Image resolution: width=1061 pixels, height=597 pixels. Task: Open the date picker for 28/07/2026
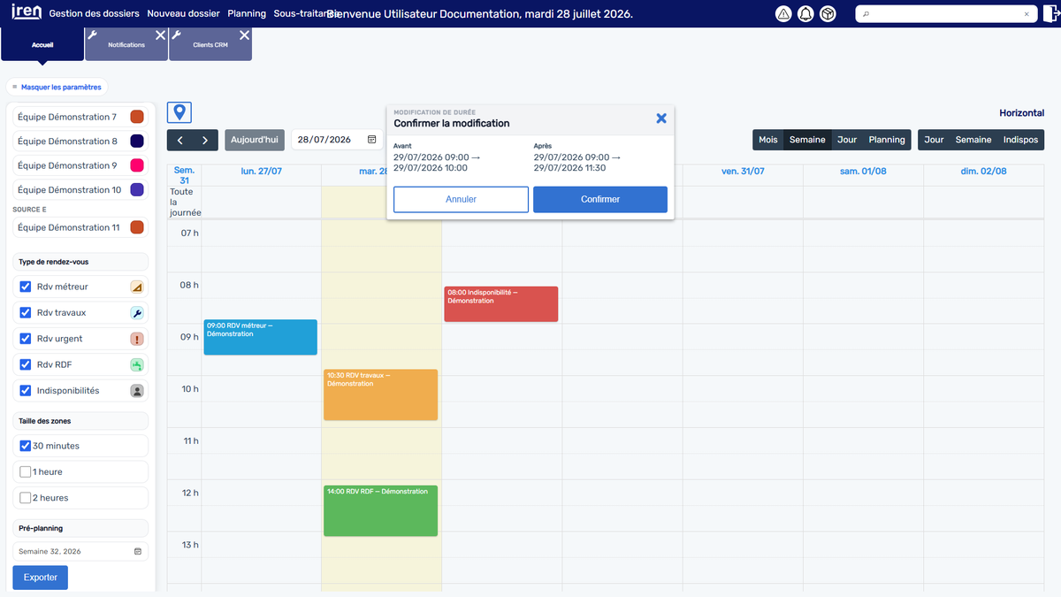[372, 140]
